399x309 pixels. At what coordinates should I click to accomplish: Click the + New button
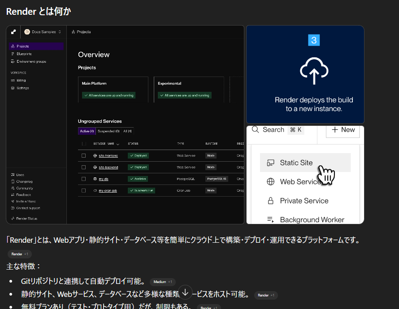point(343,131)
